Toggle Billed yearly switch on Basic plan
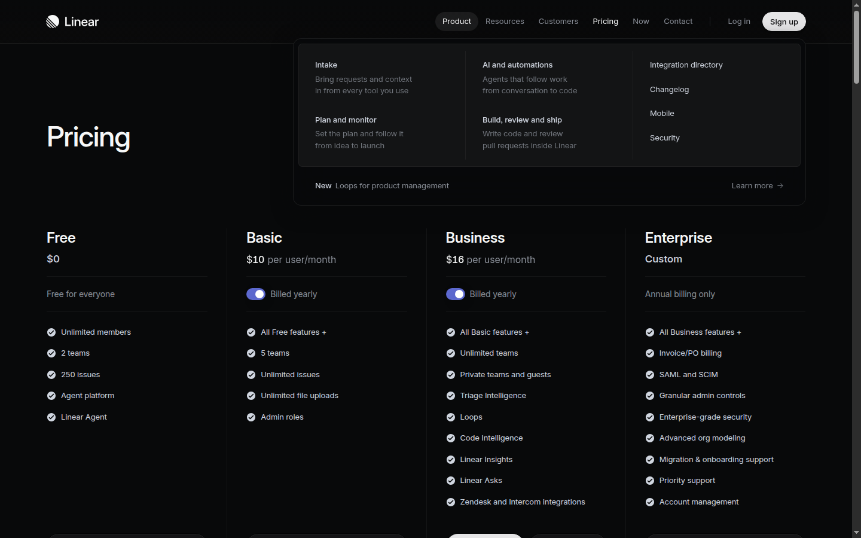The width and height of the screenshot is (861, 538). pos(256,294)
